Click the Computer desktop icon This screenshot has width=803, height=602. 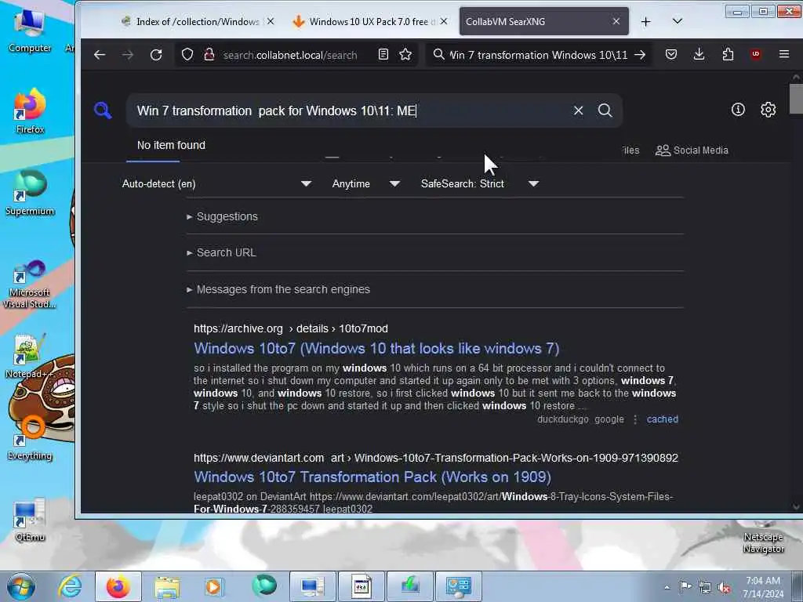30,31
